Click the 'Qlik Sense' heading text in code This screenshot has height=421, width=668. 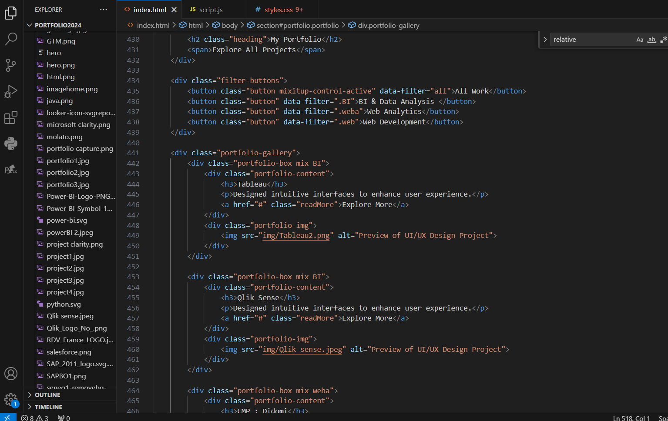click(258, 297)
